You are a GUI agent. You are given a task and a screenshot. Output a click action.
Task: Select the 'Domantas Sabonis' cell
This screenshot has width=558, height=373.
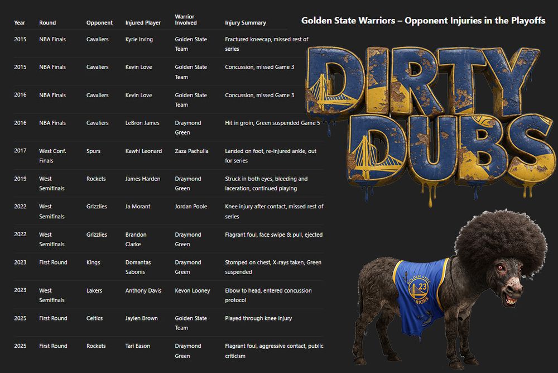pyautogui.click(x=138, y=267)
